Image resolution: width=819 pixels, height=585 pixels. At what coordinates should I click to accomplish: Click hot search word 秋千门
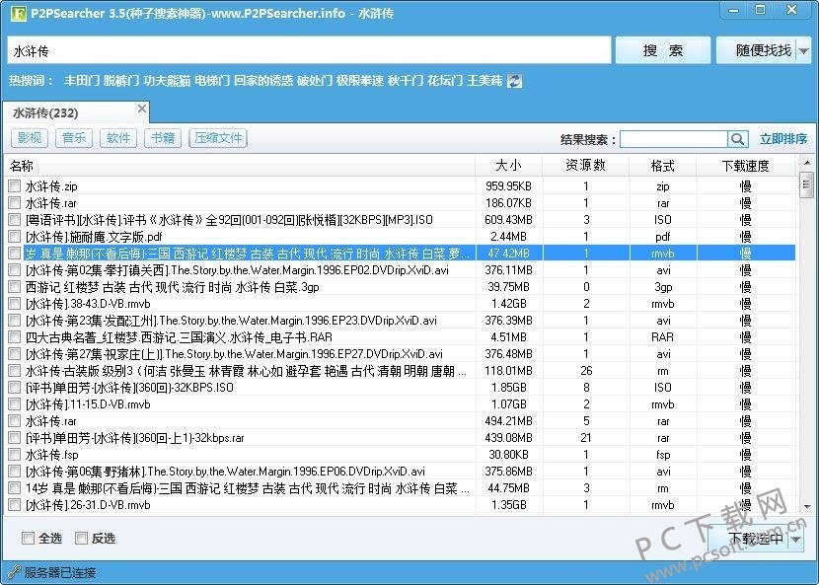406,81
